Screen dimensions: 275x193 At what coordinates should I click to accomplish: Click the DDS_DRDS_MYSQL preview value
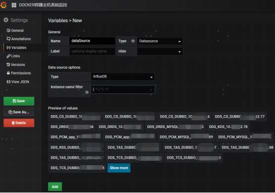click(175, 127)
